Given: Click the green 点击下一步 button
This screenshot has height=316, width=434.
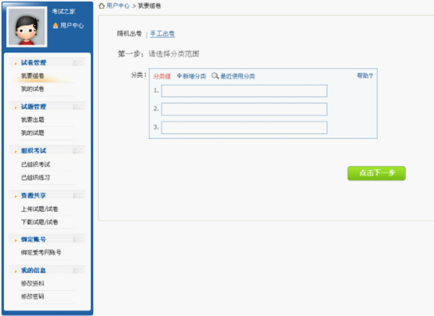Looking at the screenshot, I should coord(377,173).
